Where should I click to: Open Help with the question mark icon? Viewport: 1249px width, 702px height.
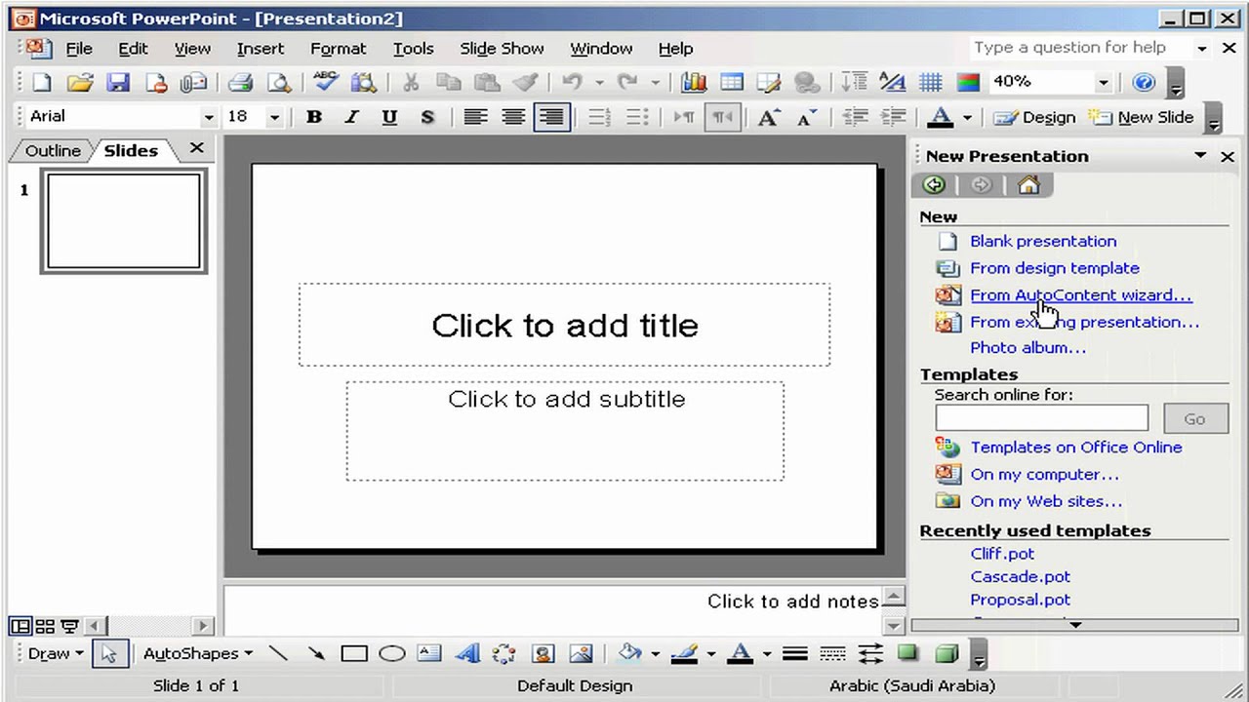click(1144, 83)
